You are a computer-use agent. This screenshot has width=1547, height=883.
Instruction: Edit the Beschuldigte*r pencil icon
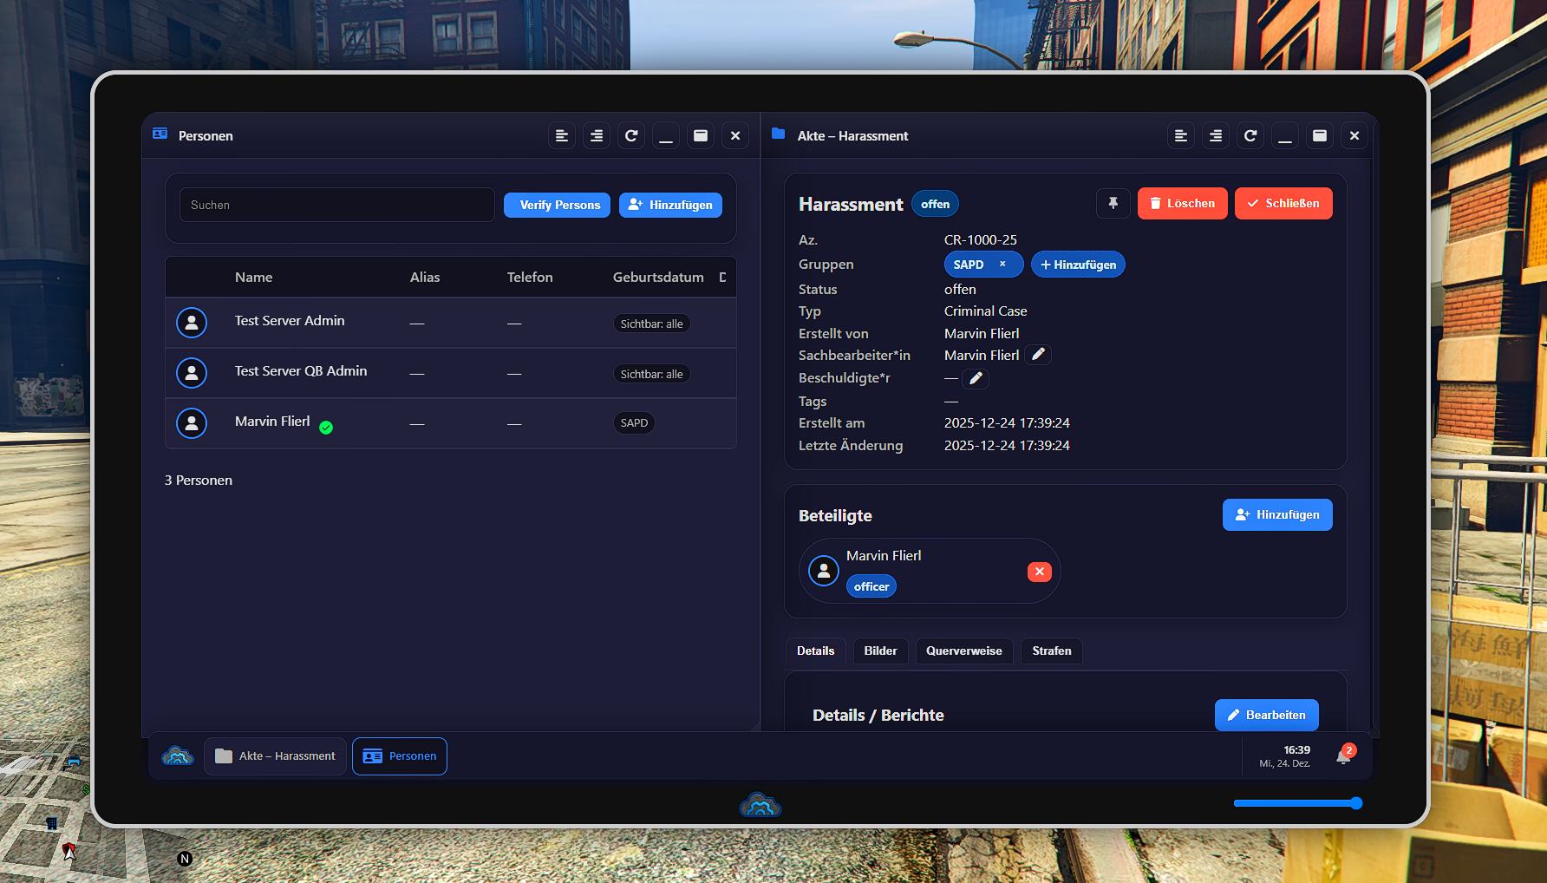click(976, 378)
